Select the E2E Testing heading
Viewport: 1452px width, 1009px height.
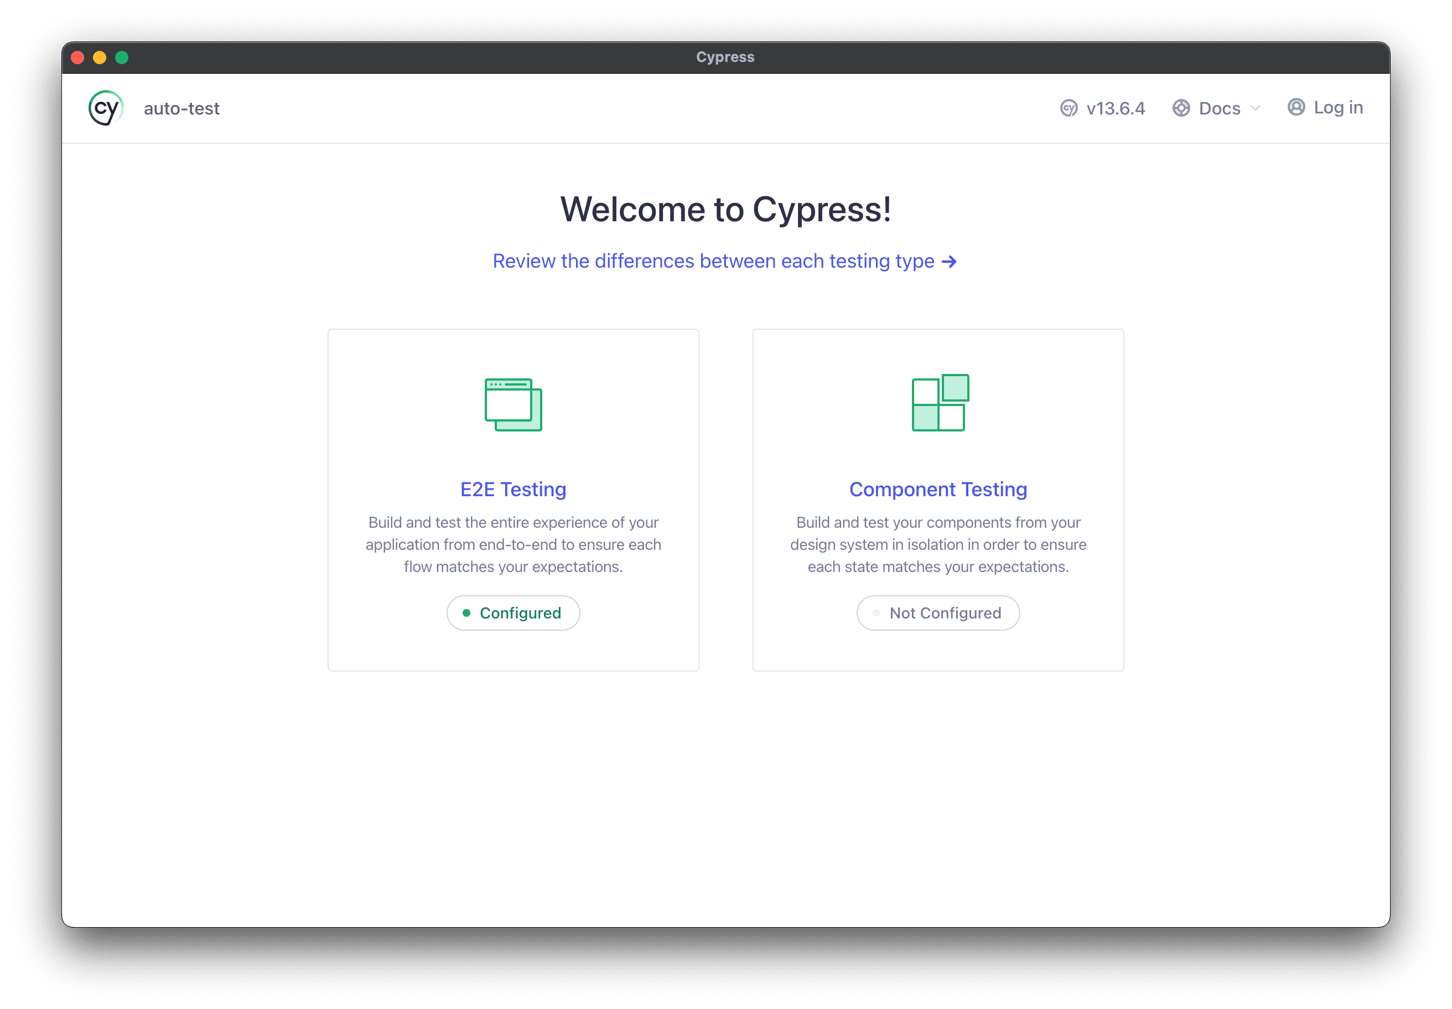pyautogui.click(x=514, y=490)
